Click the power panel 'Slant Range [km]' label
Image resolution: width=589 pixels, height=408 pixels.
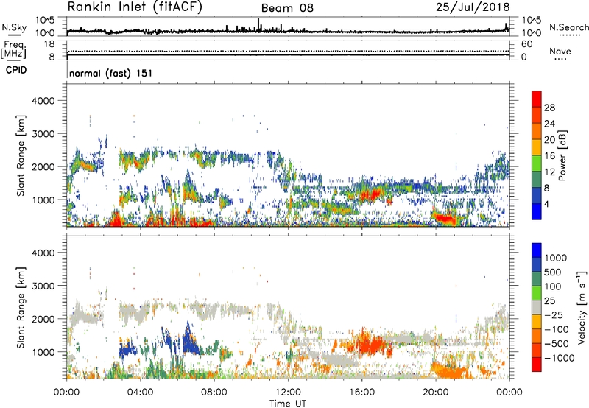pos(21,155)
